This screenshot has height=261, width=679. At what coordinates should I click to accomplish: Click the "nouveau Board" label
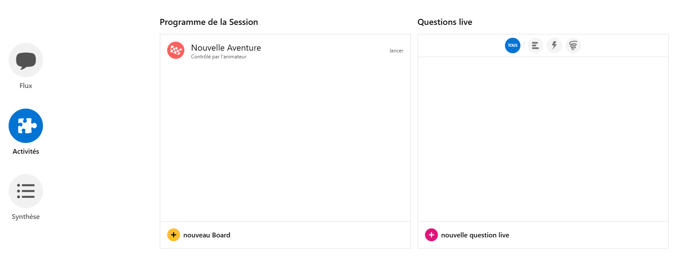pos(207,235)
